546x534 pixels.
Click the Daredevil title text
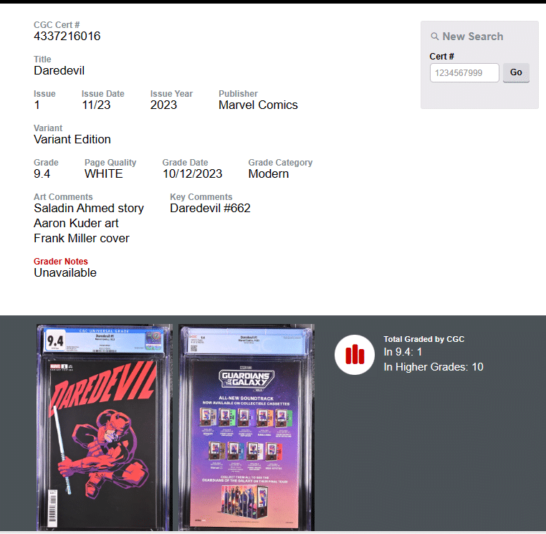(x=59, y=70)
